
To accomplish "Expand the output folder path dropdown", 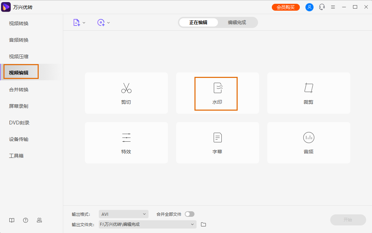I will click(x=192, y=224).
